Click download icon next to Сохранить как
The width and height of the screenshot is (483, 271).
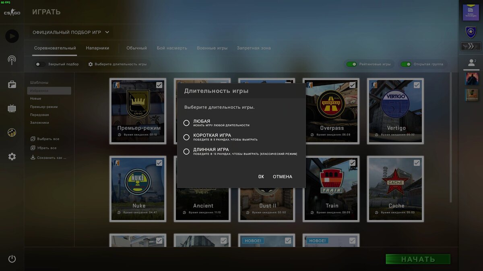(33, 157)
